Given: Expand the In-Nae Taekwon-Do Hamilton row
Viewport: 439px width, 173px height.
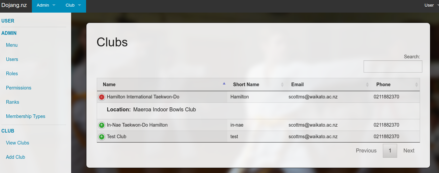Looking at the screenshot, I should point(102,125).
